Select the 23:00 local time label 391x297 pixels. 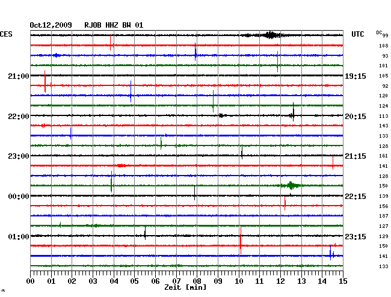coord(19,156)
